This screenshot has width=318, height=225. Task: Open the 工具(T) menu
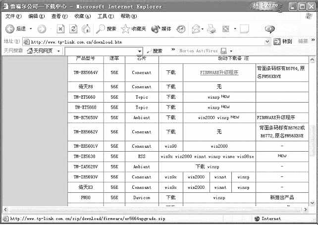click(106, 16)
